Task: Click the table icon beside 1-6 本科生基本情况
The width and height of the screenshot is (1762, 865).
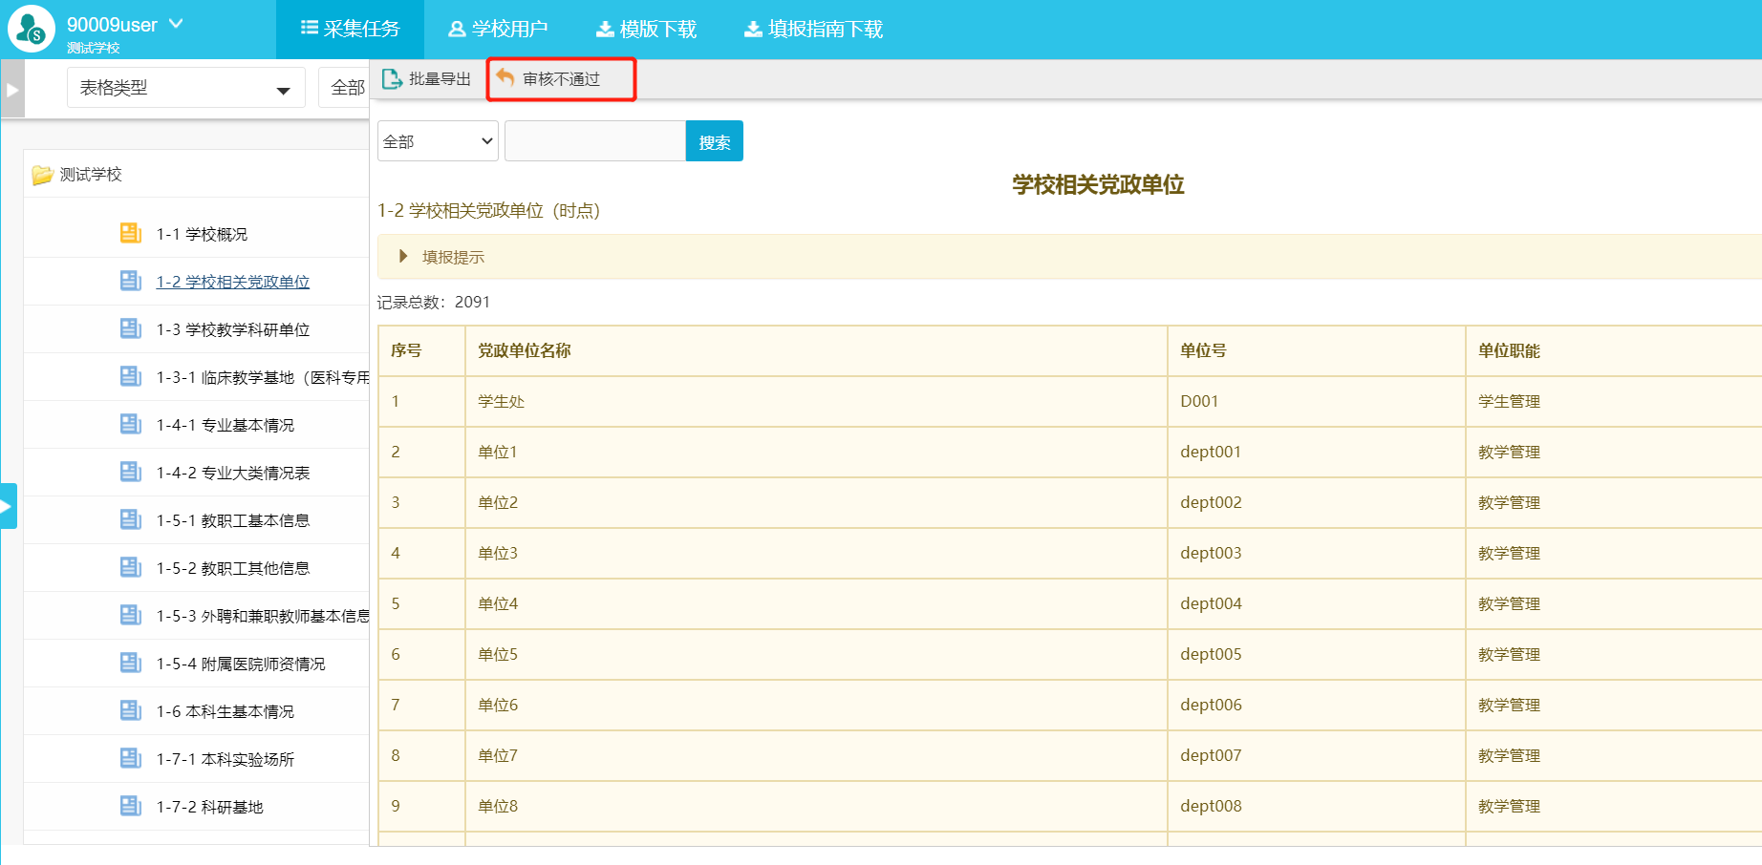Action: pos(131,710)
